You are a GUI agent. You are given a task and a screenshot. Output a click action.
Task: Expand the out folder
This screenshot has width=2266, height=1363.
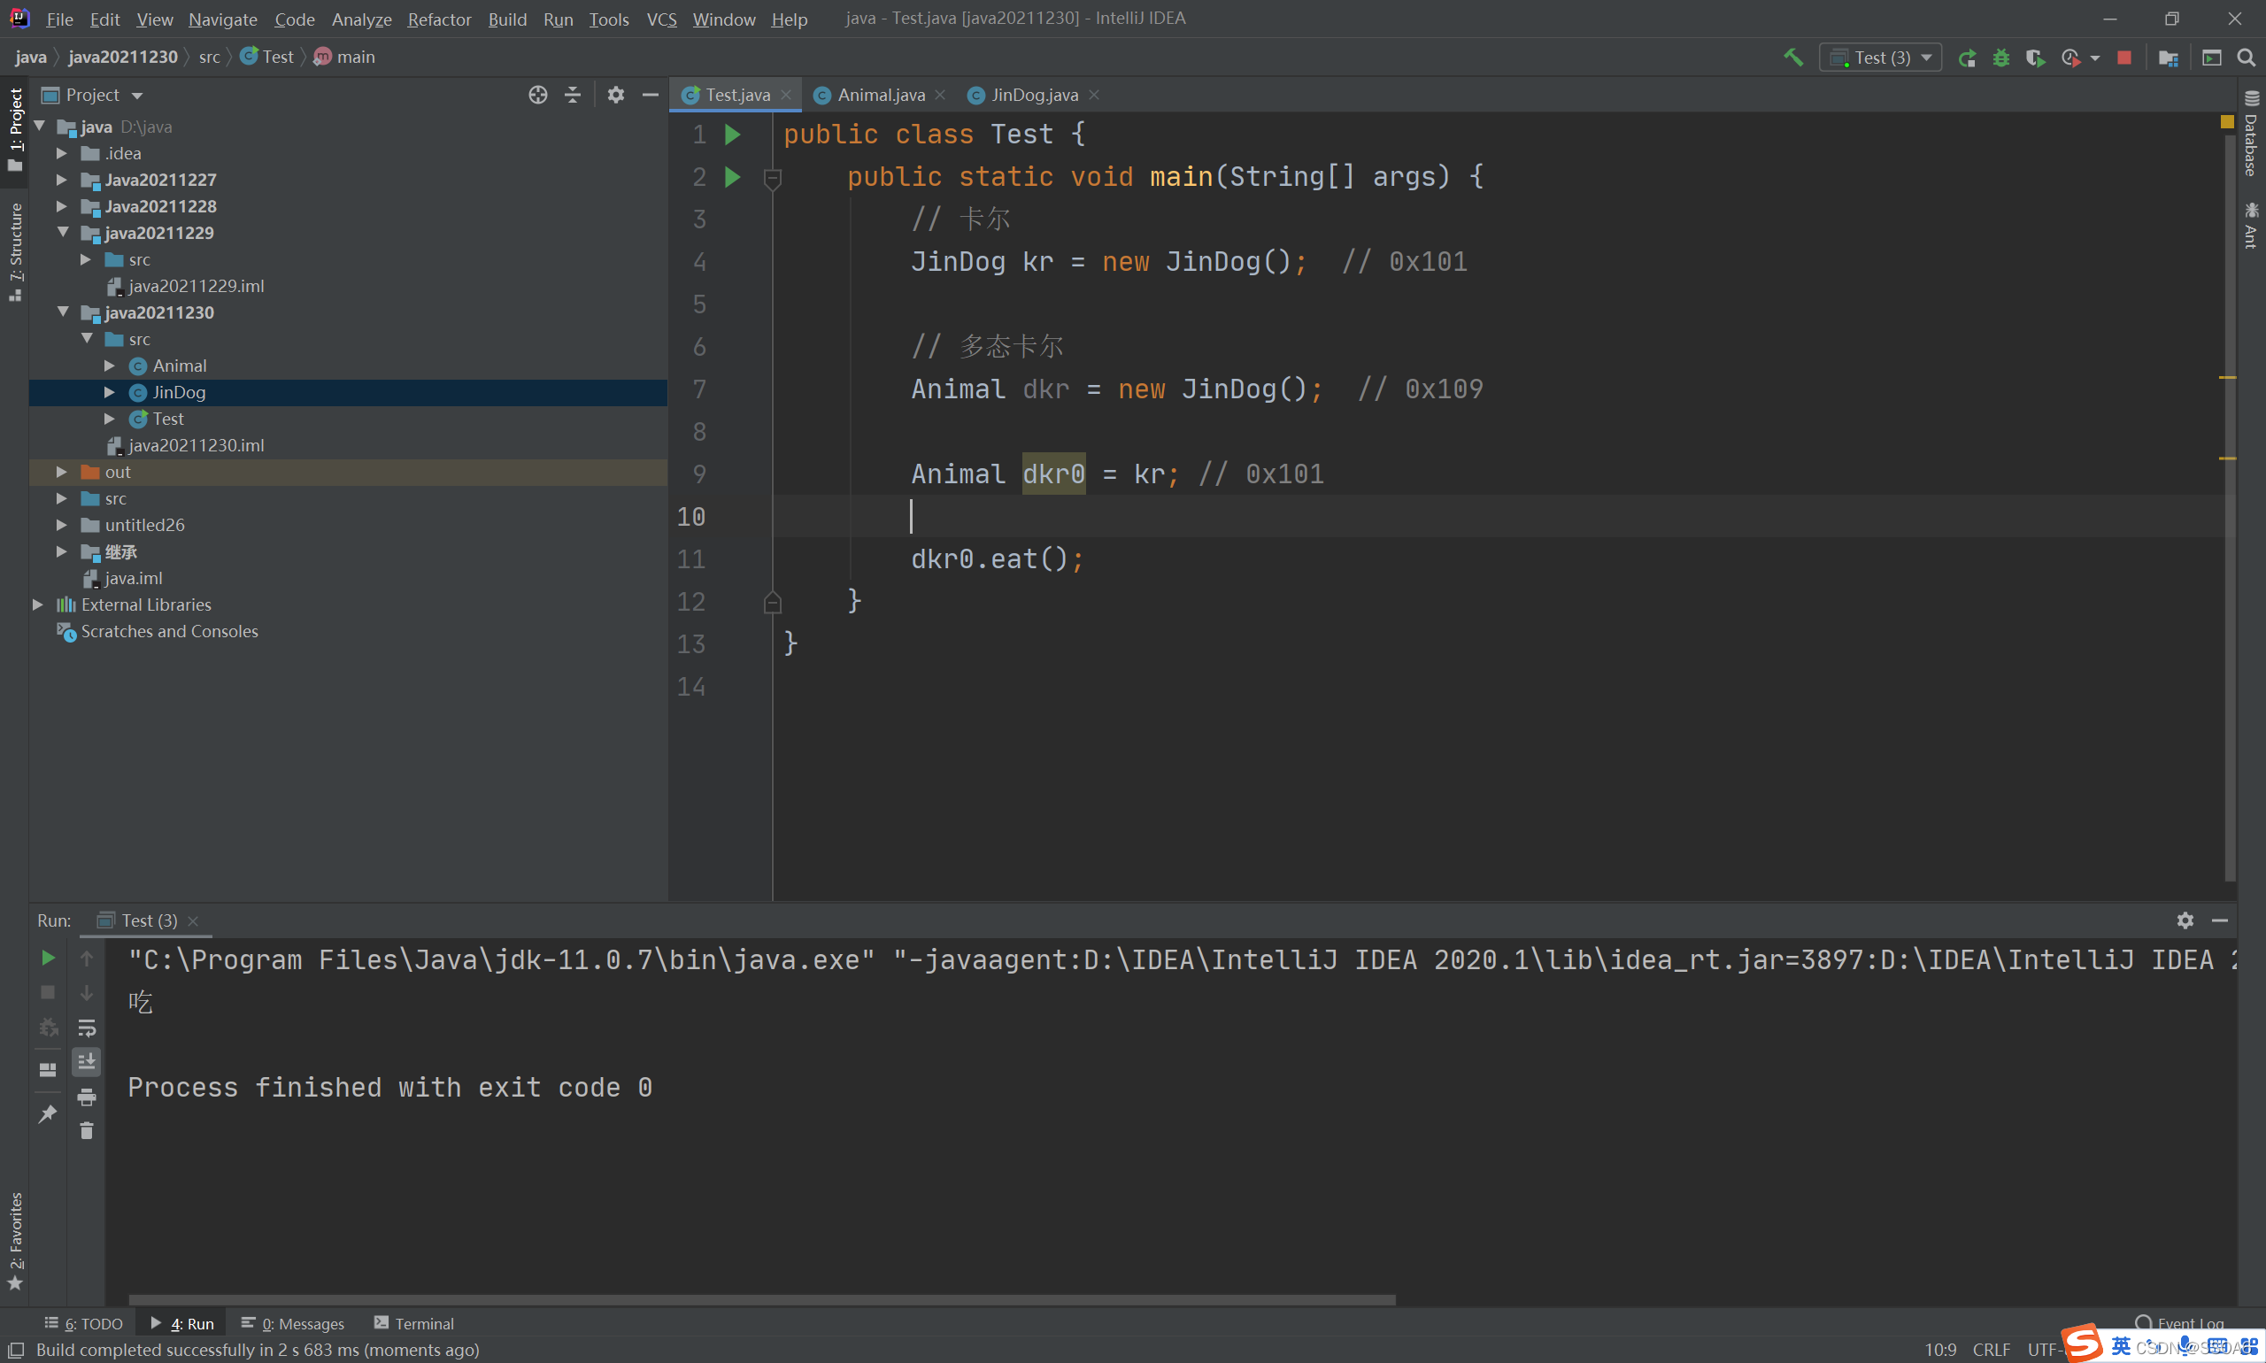point(62,472)
